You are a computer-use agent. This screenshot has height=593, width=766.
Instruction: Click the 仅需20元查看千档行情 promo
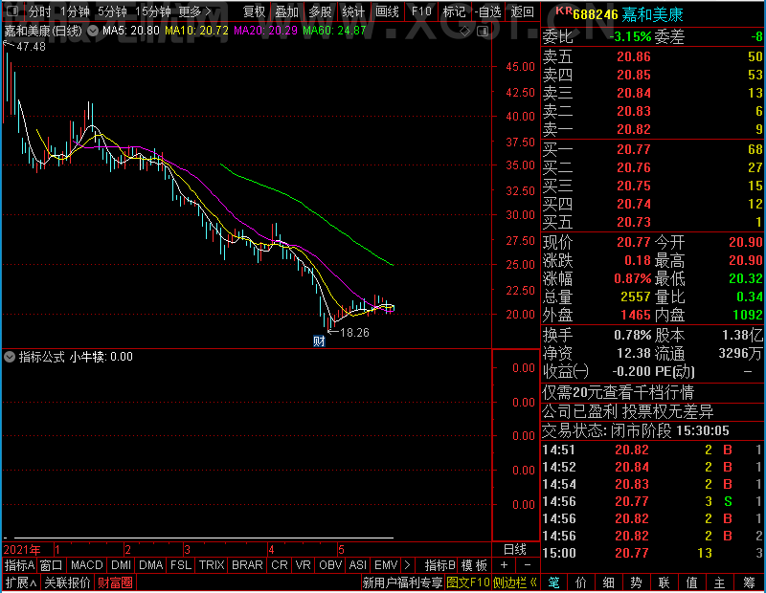pyautogui.click(x=618, y=392)
